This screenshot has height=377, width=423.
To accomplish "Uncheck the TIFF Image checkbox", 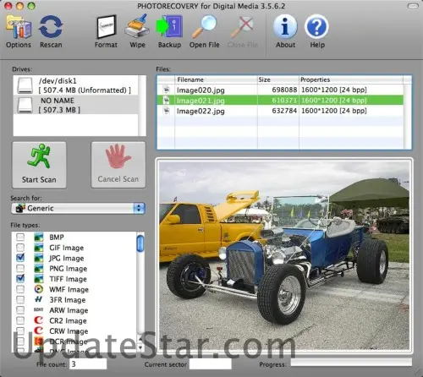I will coord(20,278).
